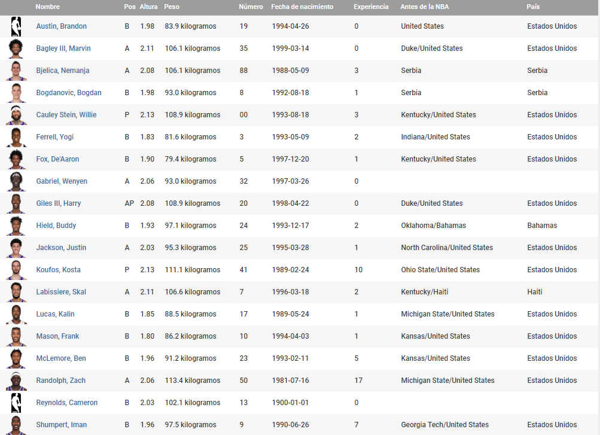Sort by the Experiencia column header
This screenshot has width=600, height=435.
click(x=371, y=7)
